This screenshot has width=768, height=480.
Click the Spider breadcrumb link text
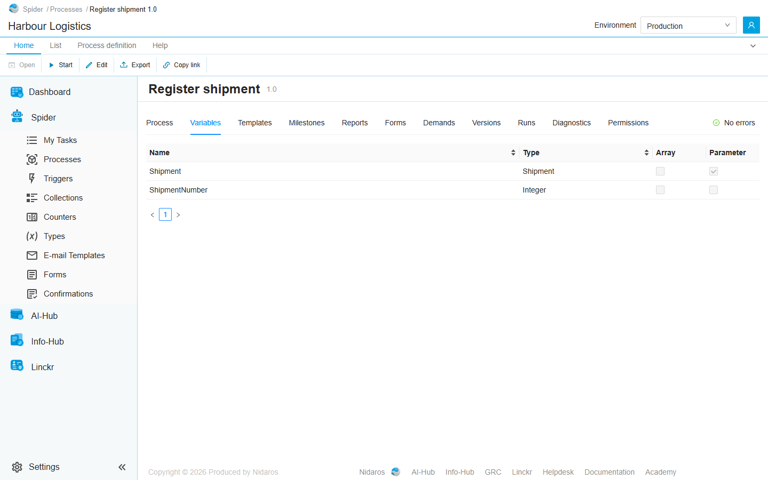point(33,9)
